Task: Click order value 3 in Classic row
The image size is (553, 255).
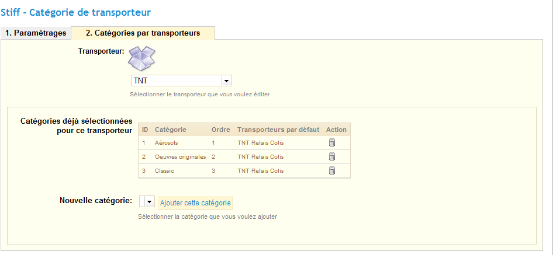Action: click(x=213, y=170)
